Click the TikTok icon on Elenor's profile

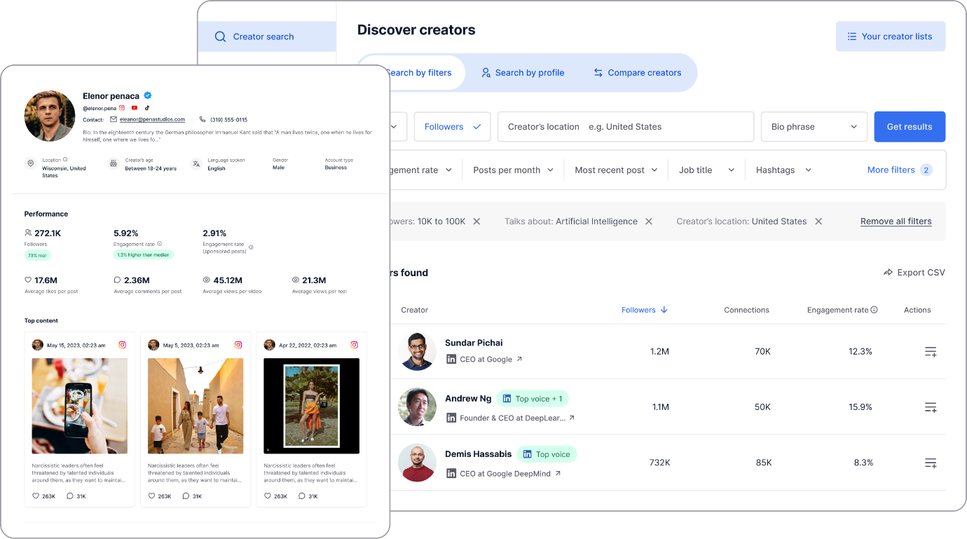(x=146, y=108)
